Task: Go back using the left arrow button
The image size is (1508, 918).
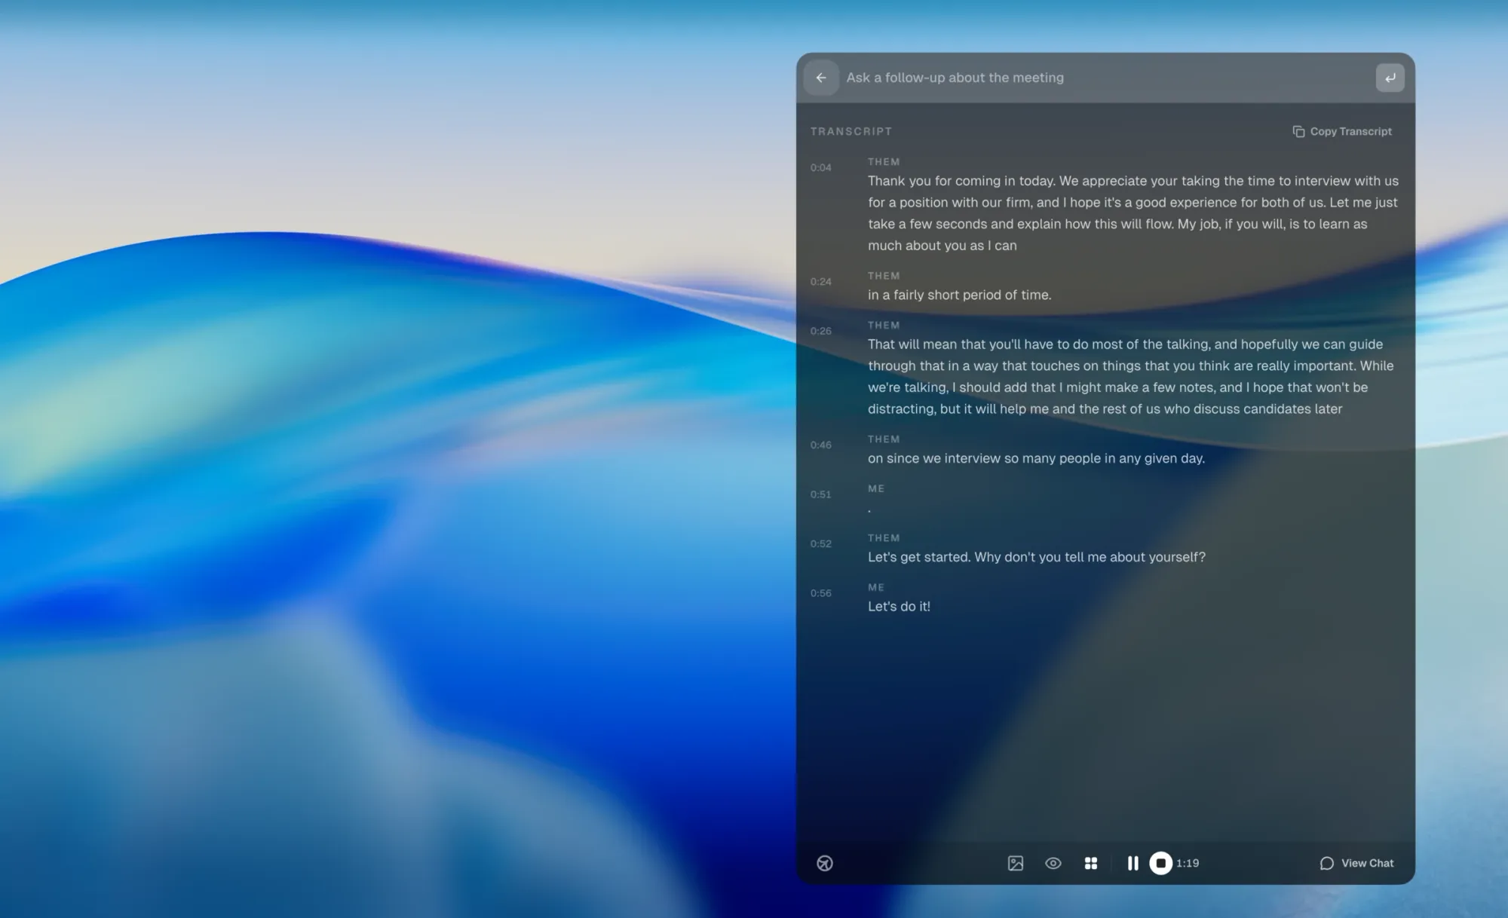Action: pos(821,78)
